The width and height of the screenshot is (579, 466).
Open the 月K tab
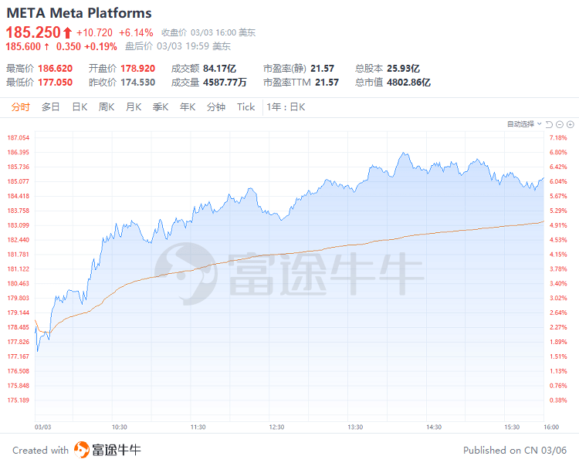pos(134,107)
